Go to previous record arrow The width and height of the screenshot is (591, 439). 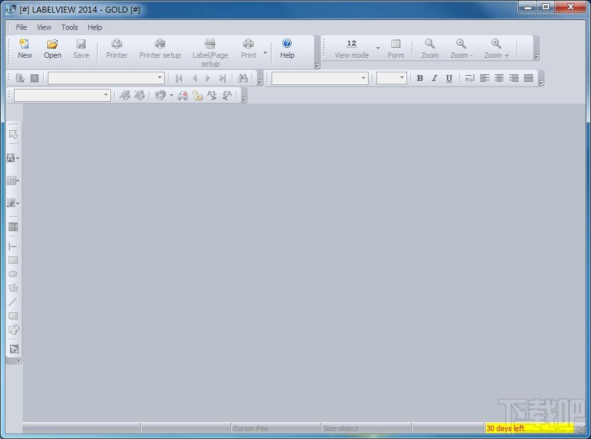(195, 78)
